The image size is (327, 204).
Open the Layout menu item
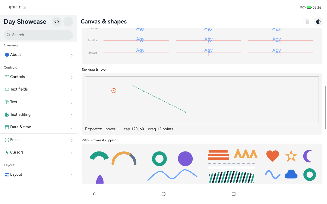pyautogui.click(x=38, y=174)
